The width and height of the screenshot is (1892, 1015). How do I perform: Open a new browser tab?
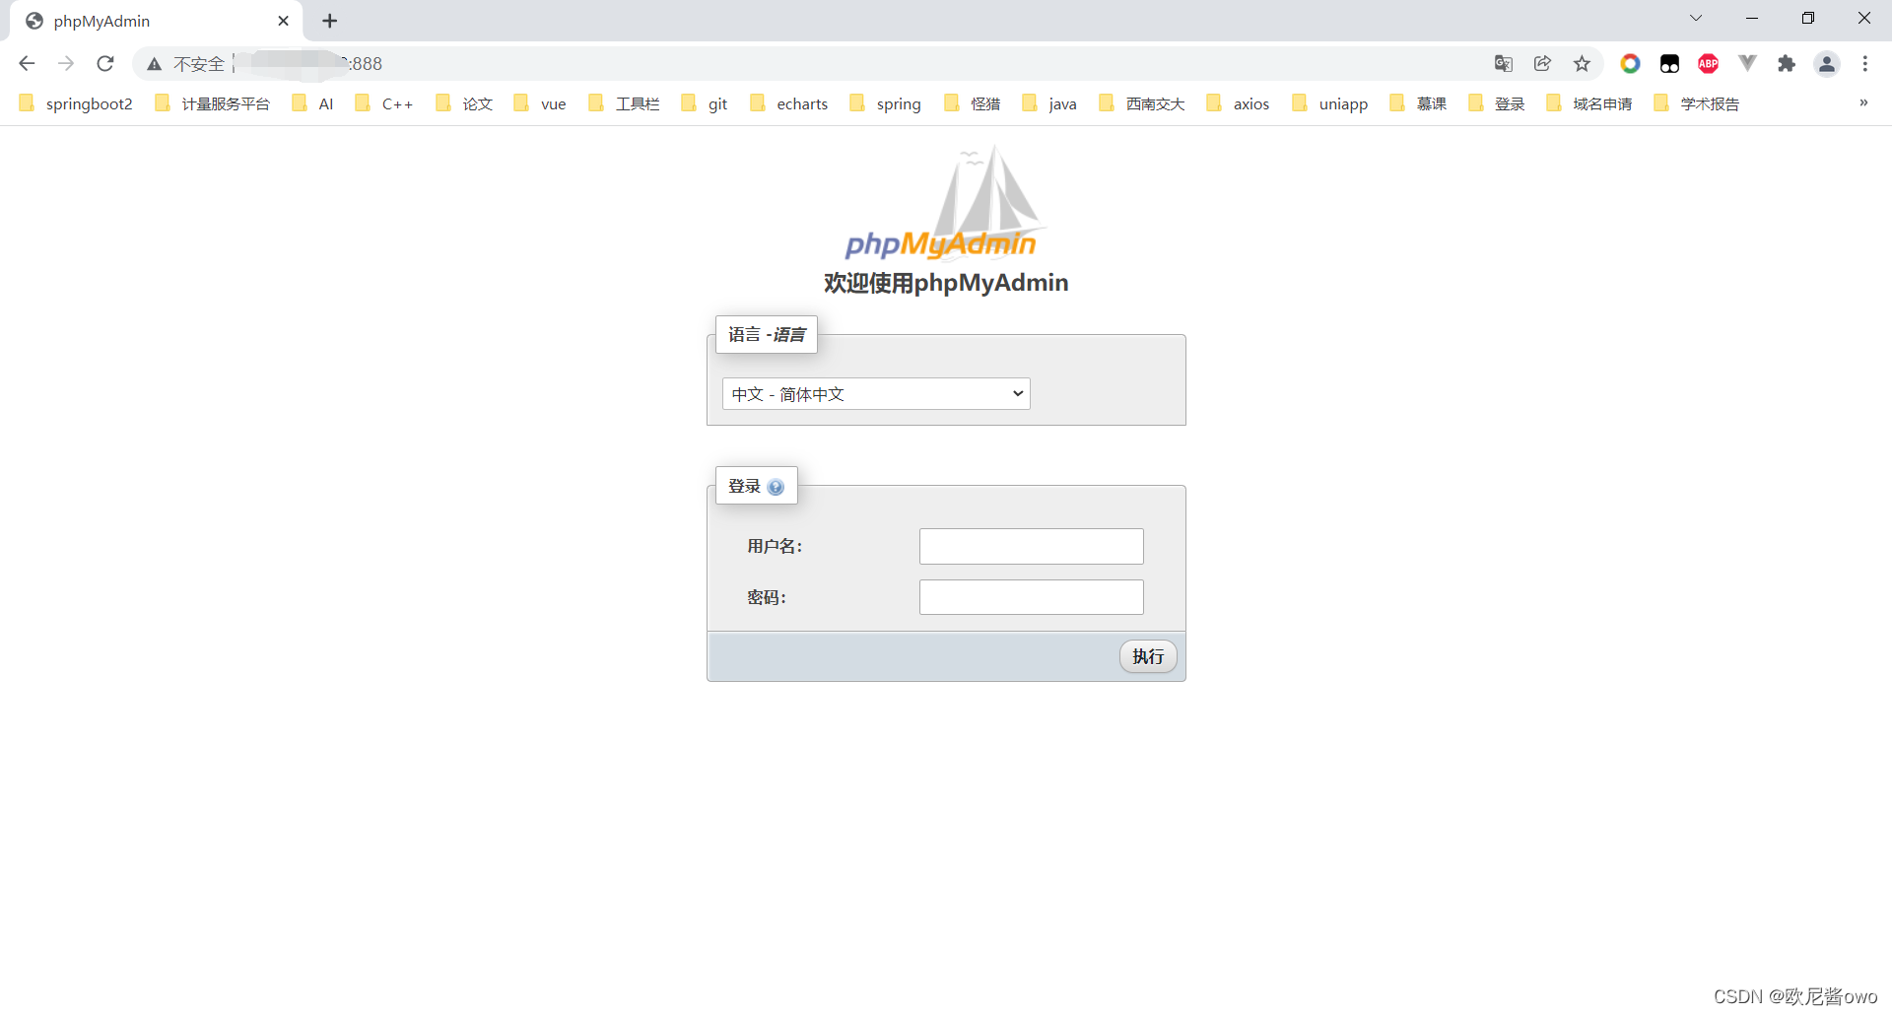point(330,21)
